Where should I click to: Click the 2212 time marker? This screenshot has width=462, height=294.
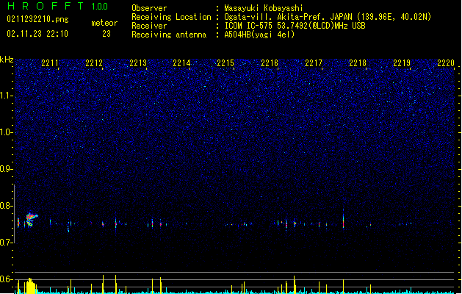(x=94, y=63)
